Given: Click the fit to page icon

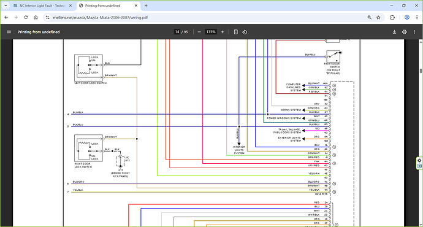Looking at the screenshot, I should (x=236, y=32).
